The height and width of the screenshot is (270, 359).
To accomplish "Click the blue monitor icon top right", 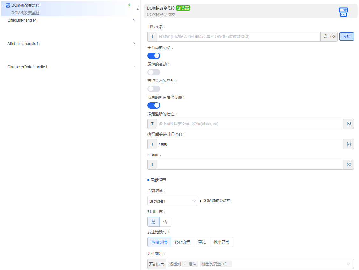I will 343,12.
